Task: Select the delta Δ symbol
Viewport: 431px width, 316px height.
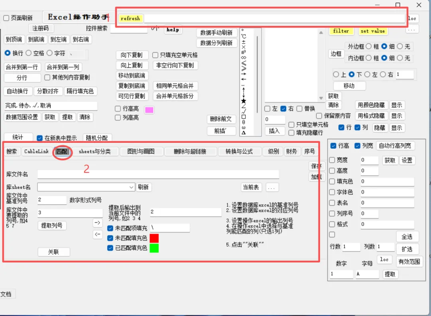Action: (243, 133)
